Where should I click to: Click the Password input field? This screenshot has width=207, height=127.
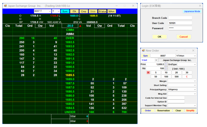[180, 28]
